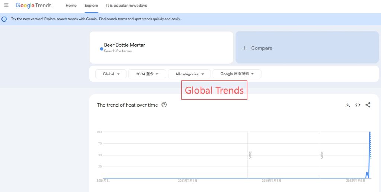Download the heat trend chart data
This screenshot has width=381, height=192.
point(348,105)
